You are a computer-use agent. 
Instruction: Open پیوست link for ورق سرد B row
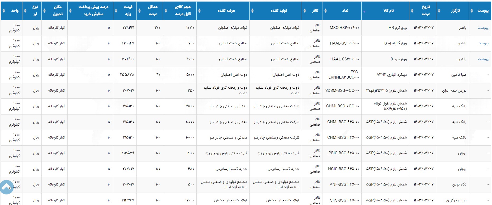tap(483, 59)
